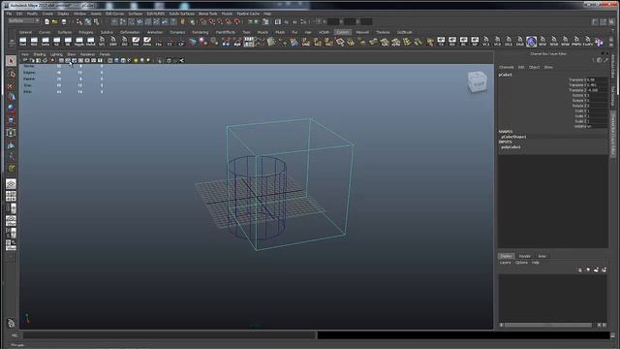Click the Rotate Y channel label
This screenshot has height=349, width=620.
point(580,101)
